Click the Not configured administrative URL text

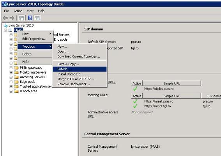pyautogui.click(x=142, y=112)
